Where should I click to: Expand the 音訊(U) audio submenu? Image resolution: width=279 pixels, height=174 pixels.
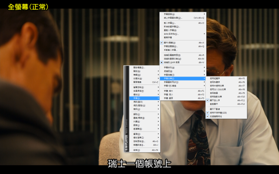pos(144,109)
